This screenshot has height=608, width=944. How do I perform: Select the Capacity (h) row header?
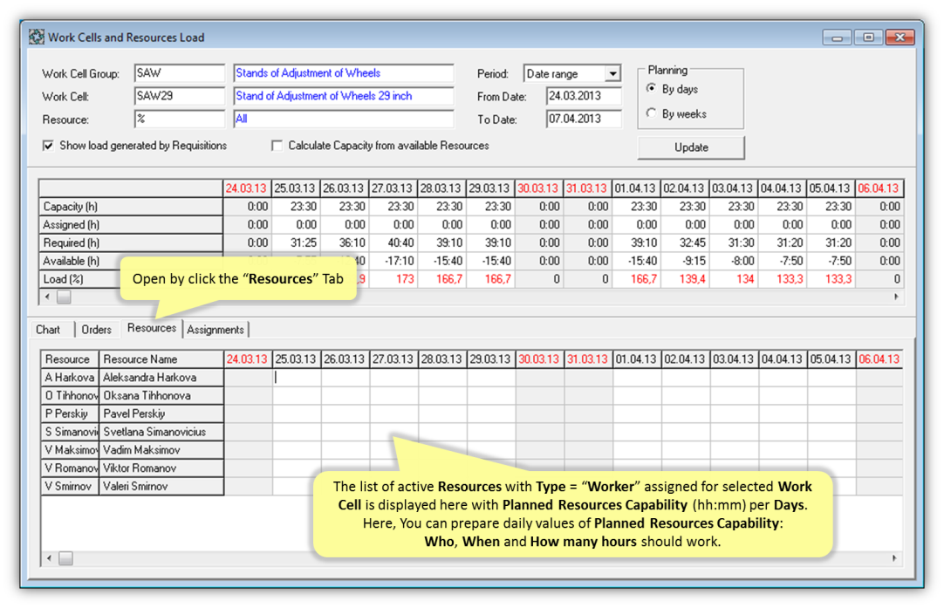pos(131,207)
